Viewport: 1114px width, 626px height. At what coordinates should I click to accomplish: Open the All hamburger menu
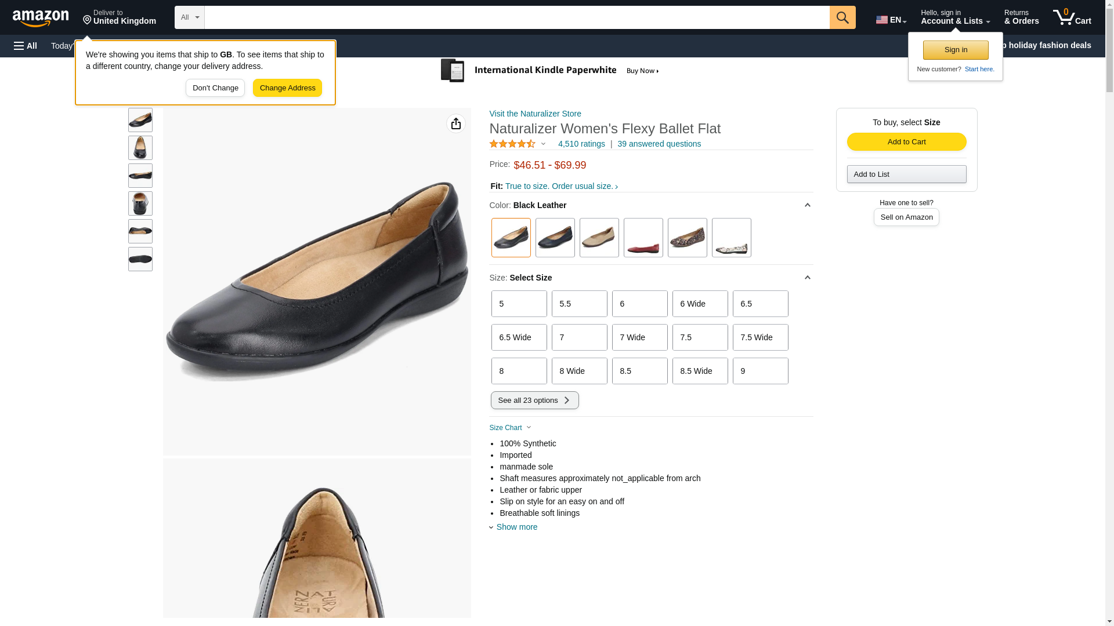26,46
